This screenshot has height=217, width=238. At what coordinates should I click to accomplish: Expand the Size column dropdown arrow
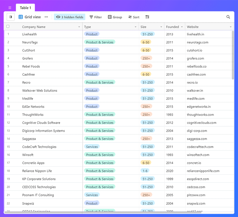pos(161,27)
